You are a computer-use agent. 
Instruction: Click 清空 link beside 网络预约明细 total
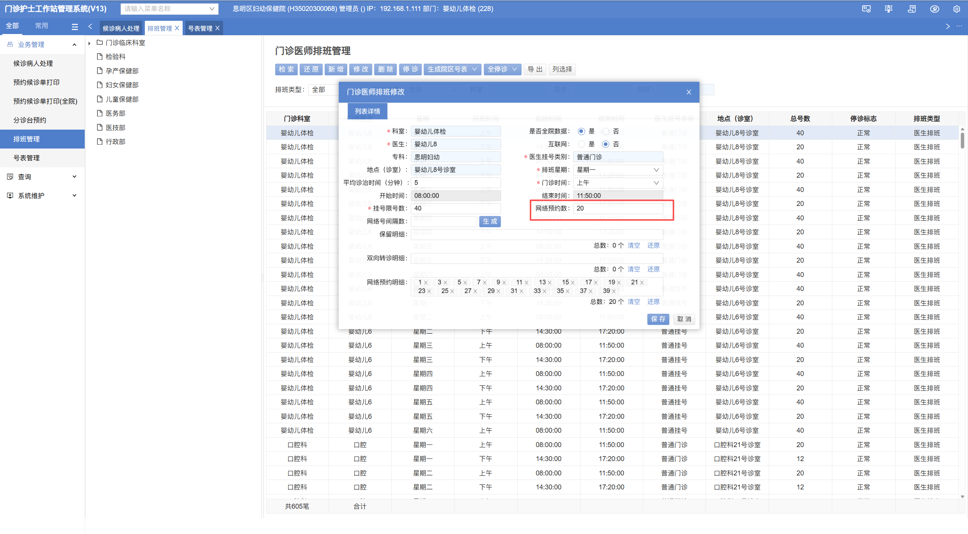point(634,302)
